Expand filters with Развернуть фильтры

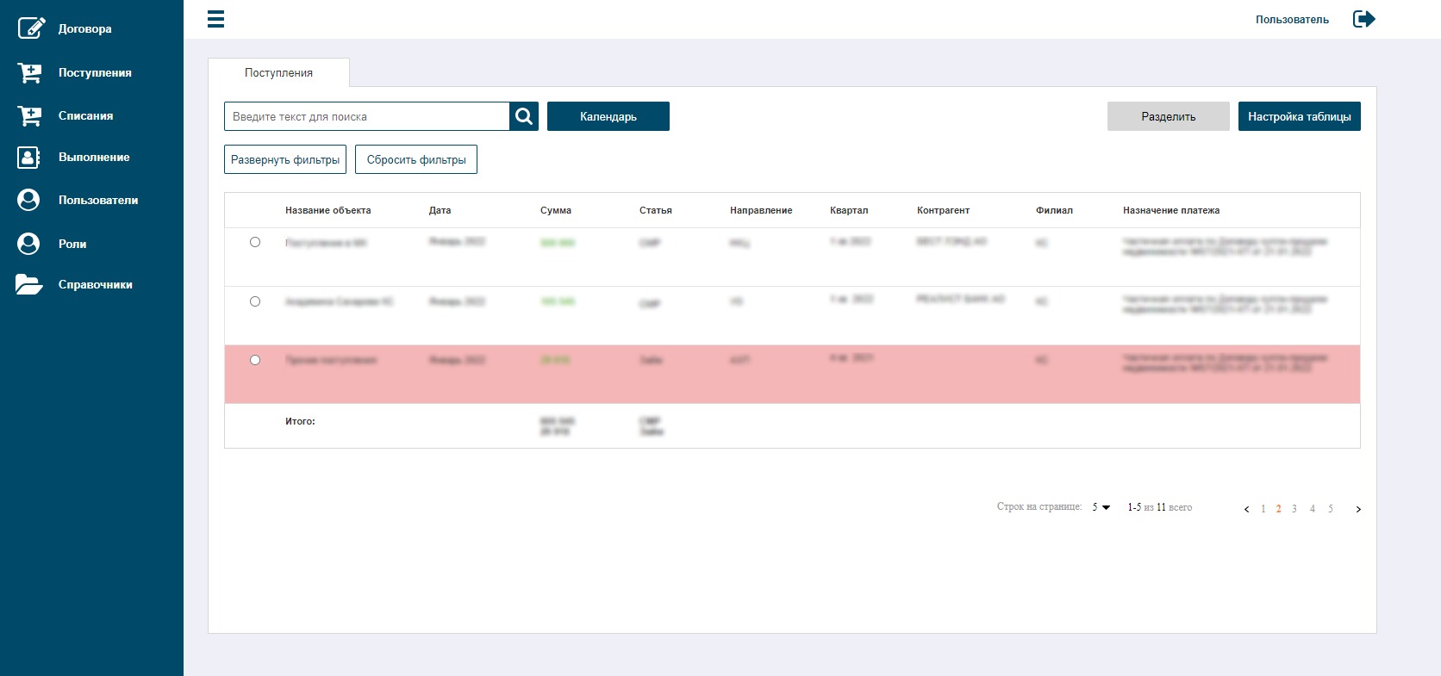pos(285,159)
